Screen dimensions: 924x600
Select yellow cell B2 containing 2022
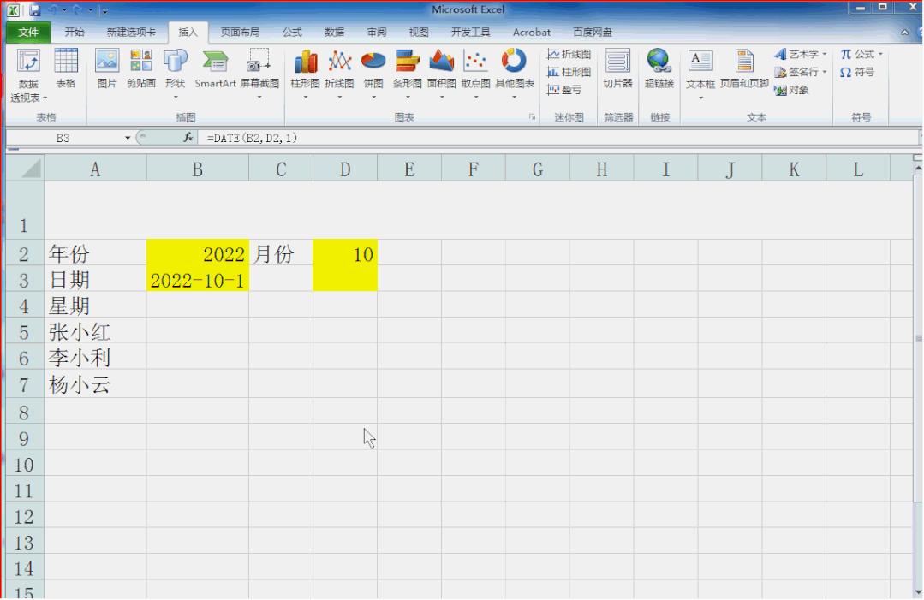198,253
